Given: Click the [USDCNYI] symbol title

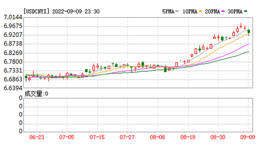Looking at the screenshot, I should 37,11.
